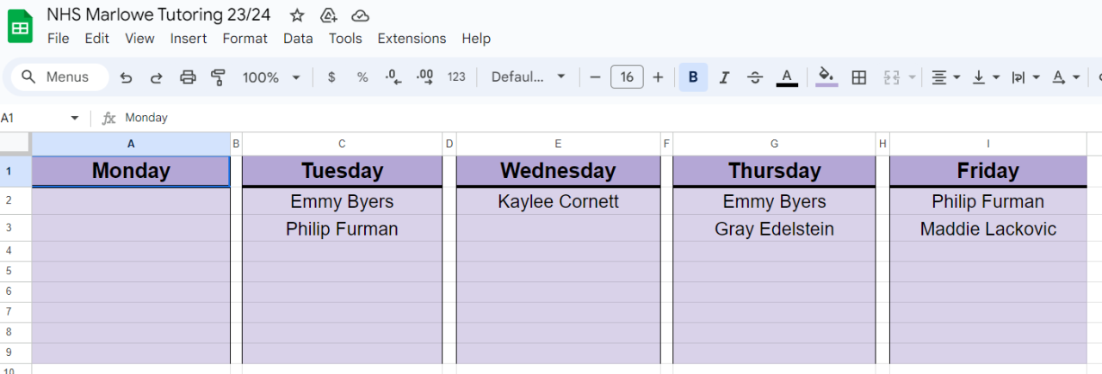Click the Menus search button
Screen dimensions: 1102x374
pyautogui.click(x=59, y=77)
